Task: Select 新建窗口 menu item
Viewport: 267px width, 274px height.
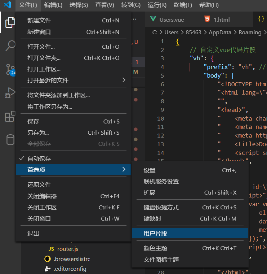Action: point(73,32)
